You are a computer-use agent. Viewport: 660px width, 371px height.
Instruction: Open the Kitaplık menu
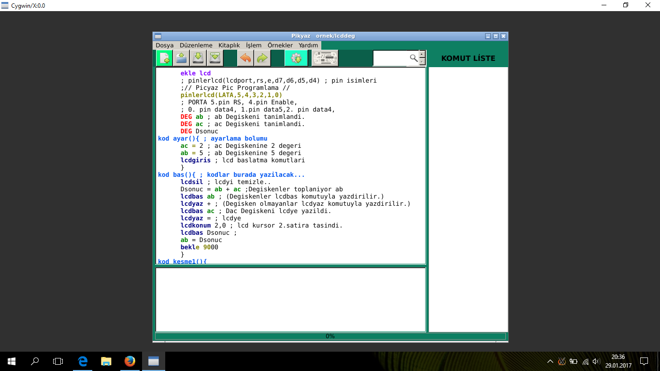pos(229,45)
